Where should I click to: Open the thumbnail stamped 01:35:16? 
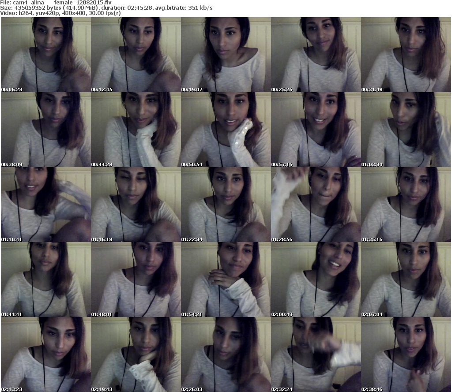coord(406,205)
